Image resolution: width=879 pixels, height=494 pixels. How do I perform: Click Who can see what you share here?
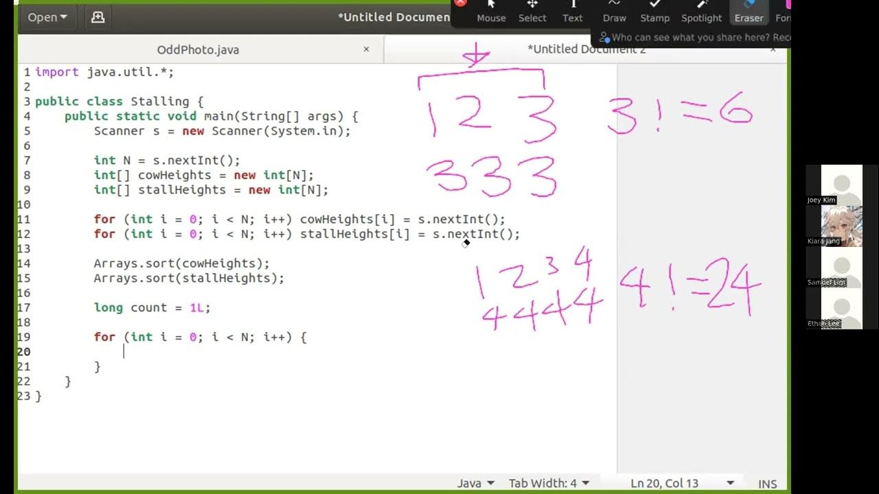(695, 38)
